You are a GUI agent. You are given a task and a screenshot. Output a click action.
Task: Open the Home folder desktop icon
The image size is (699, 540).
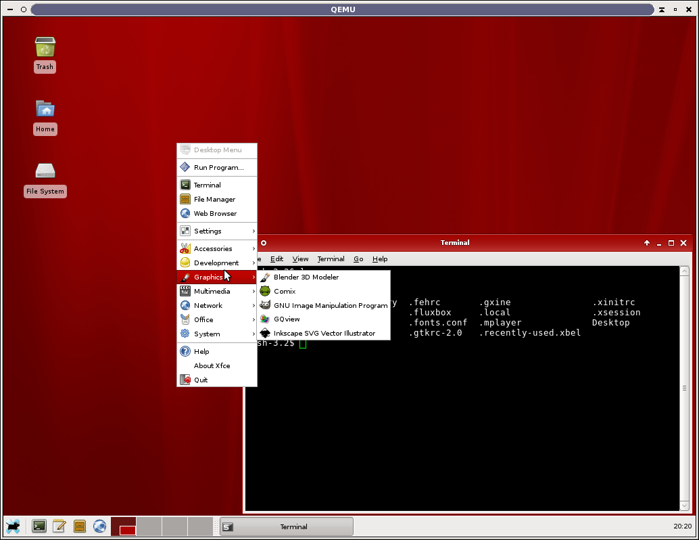click(45, 108)
